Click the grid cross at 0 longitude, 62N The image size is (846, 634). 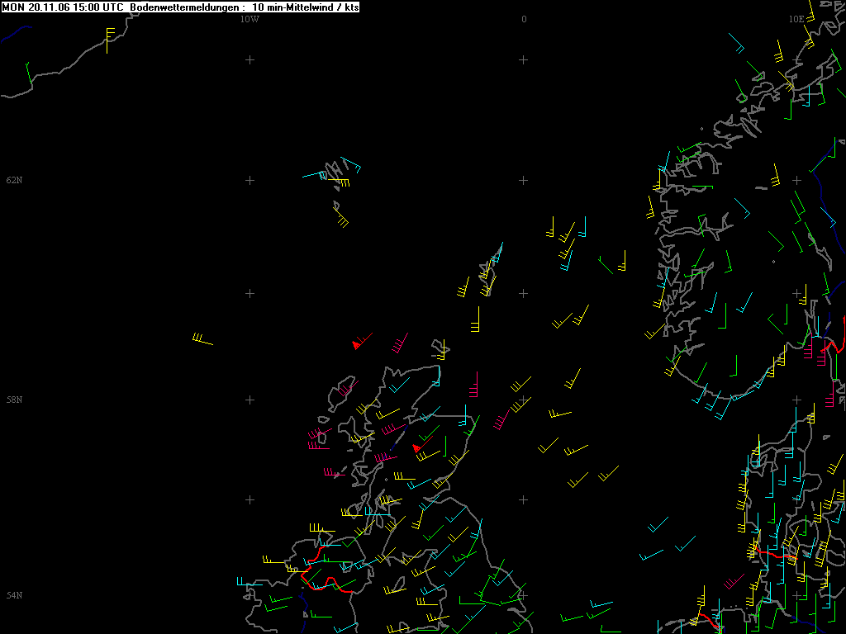(523, 180)
